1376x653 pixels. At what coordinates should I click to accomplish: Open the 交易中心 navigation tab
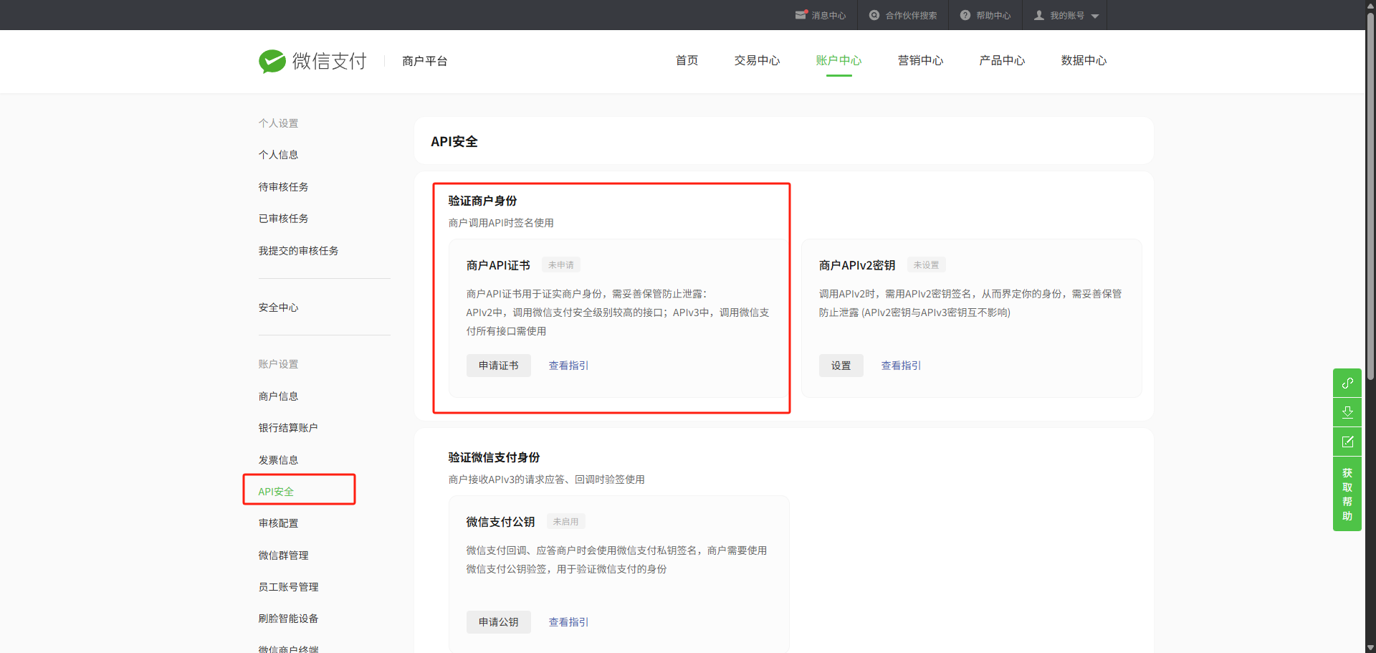(x=757, y=61)
